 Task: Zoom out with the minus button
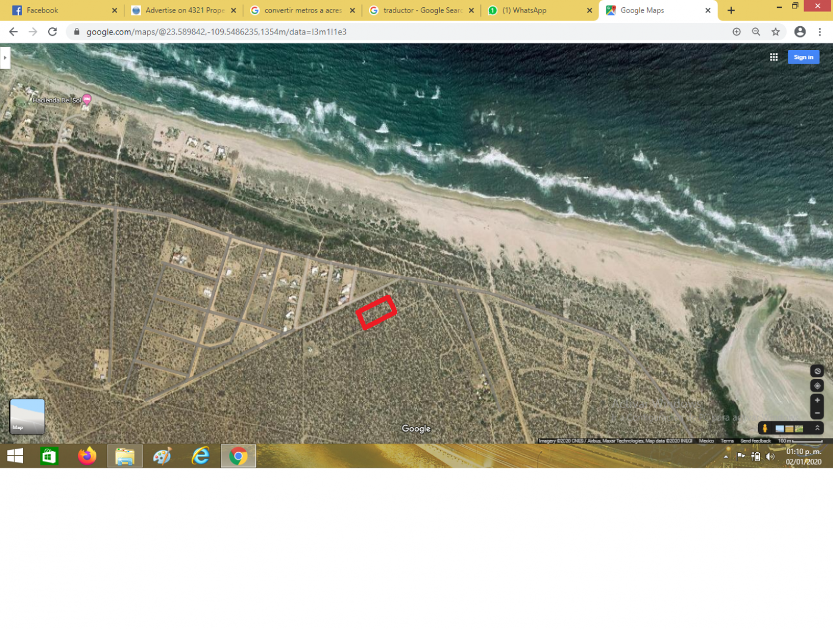pos(818,413)
